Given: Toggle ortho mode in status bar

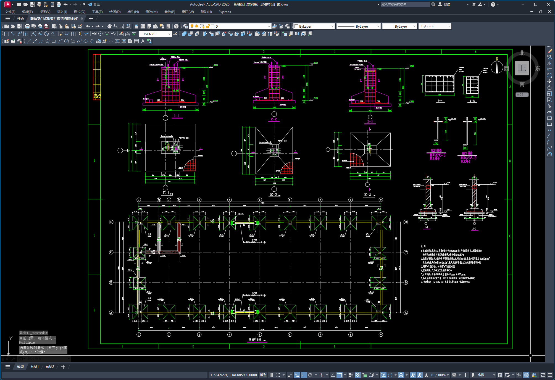Looking at the screenshot, I should pyautogui.click(x=304, y=375).
